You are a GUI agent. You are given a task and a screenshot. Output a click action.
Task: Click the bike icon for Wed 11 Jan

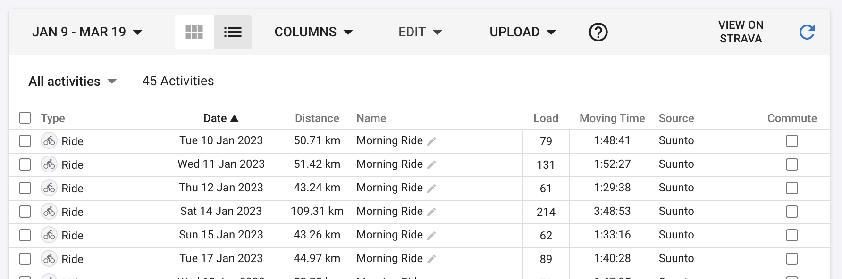coord(49,164)
